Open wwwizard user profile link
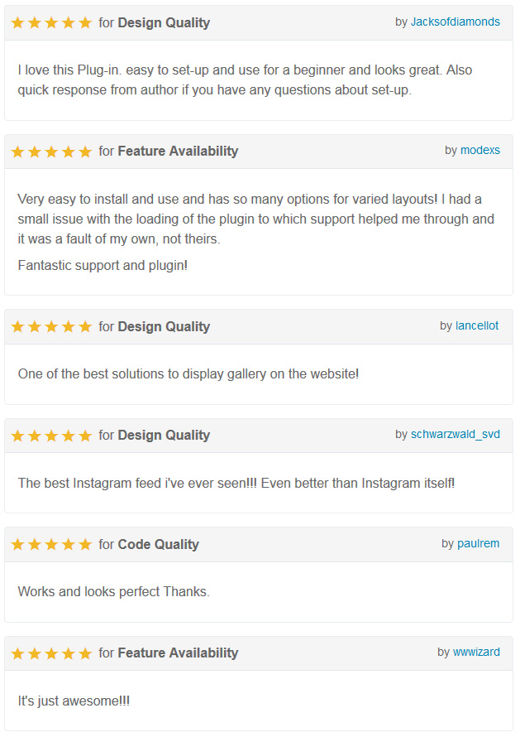The height and width of the screenshot is (737, 520). pos(476,652)
